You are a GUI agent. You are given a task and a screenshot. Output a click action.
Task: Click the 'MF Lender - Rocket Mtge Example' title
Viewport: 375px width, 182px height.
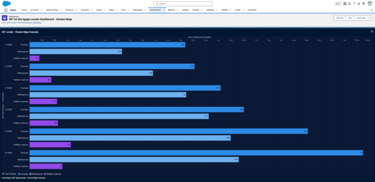click(x=20, y=32)
